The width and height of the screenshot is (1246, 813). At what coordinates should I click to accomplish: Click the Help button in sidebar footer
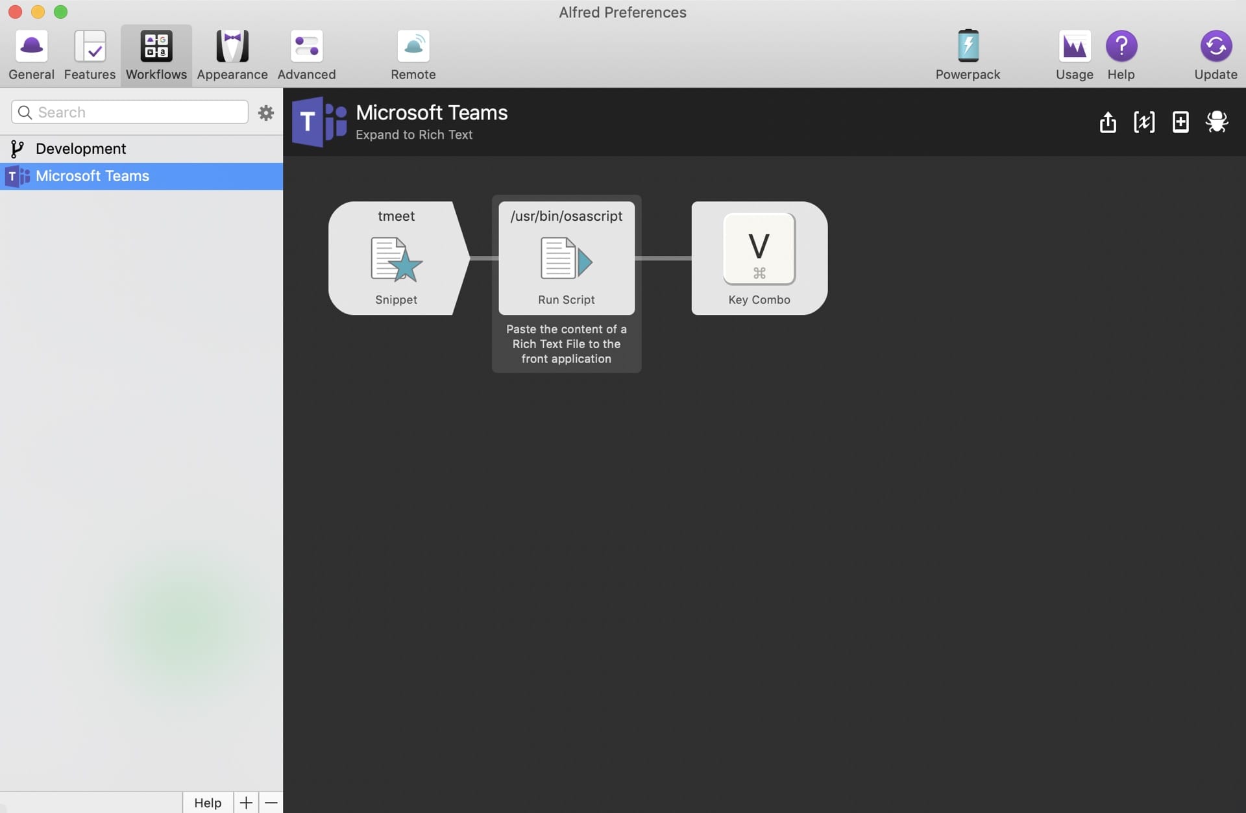pyautogui.click(x=208, y=803)
